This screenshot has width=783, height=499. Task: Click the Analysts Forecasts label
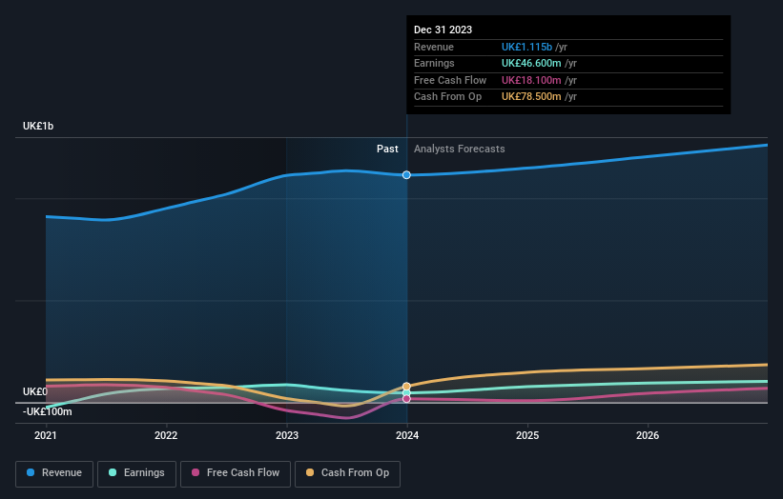460,150
